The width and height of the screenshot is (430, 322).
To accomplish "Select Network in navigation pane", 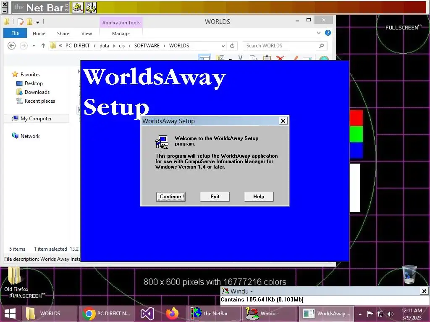I will pos(30,136).
